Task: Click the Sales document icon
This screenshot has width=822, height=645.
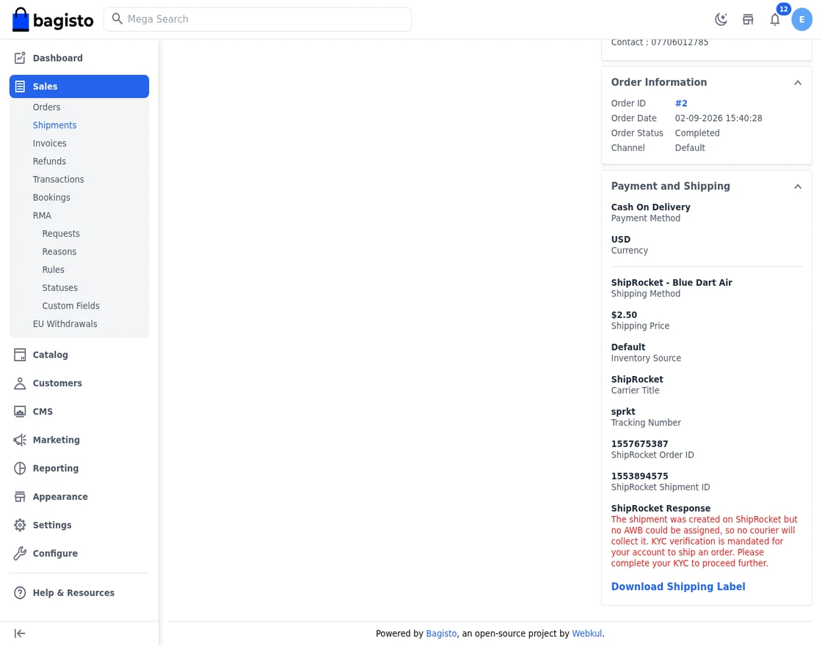Action: pyautogui.click(x=20, y=86)
